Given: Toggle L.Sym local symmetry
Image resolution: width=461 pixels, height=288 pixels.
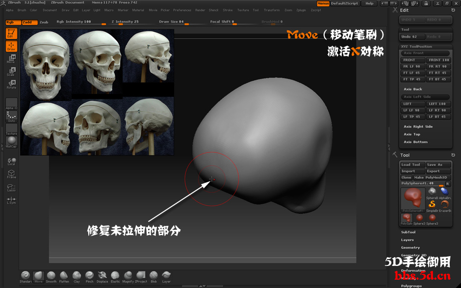Looking at the screenshot, I should click(x=11, y=200).
